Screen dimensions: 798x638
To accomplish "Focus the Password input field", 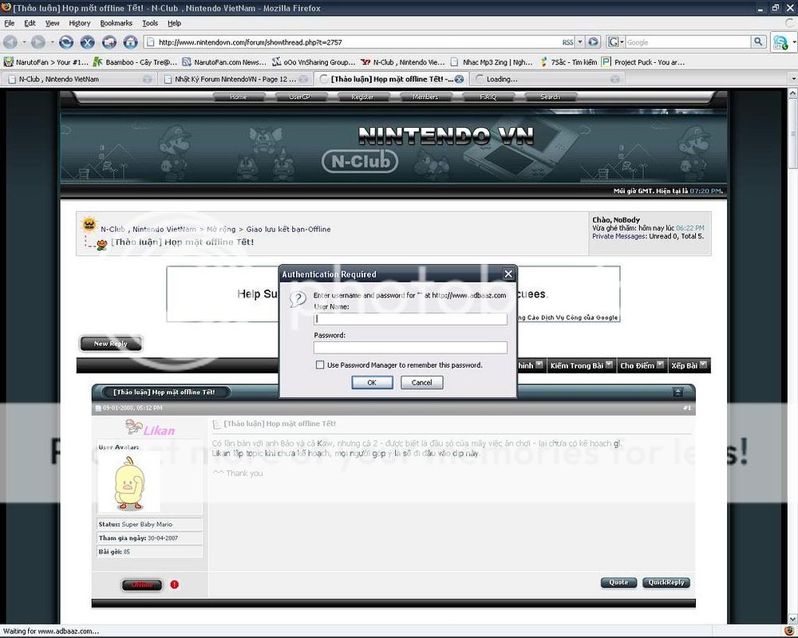I will click(x=410, y=348).
